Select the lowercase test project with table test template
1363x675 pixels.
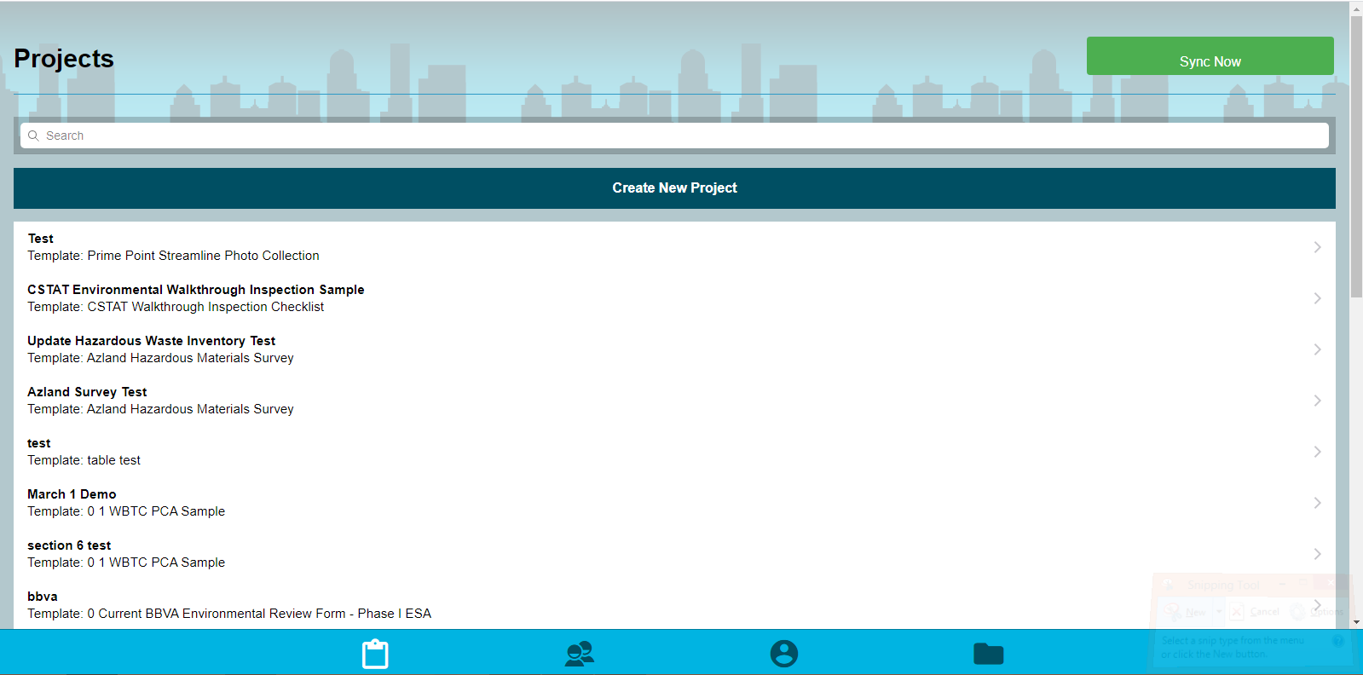[x=39, y=443]
